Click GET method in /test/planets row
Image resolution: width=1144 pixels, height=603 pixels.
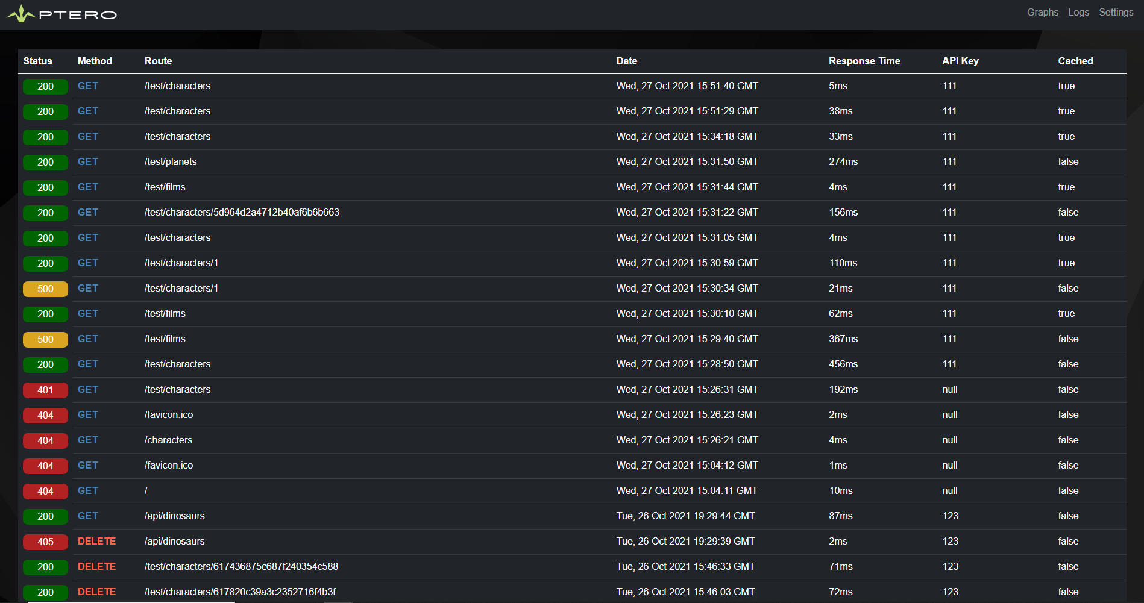(x=87, y=161)
